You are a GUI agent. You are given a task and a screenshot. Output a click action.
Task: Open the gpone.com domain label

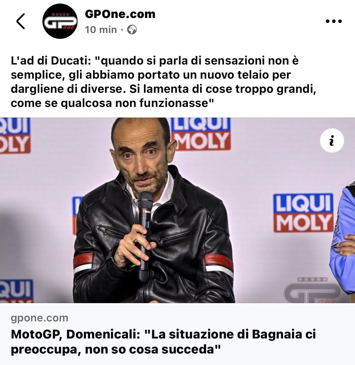click(x=39, y=318)
